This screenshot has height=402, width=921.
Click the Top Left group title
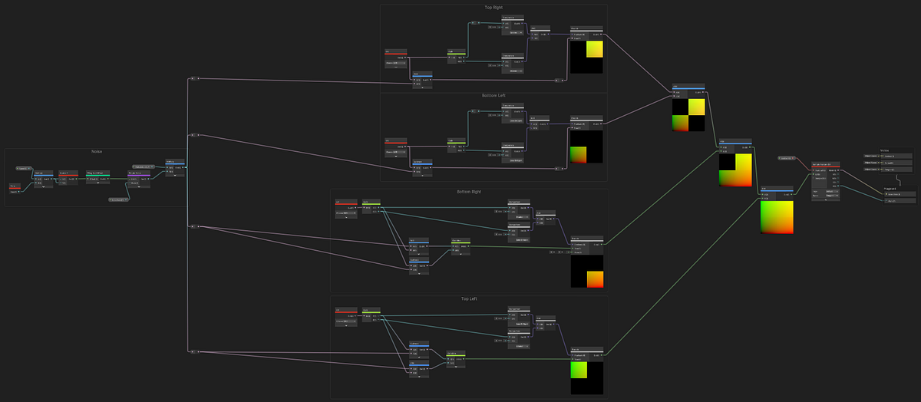pos(469,299)
